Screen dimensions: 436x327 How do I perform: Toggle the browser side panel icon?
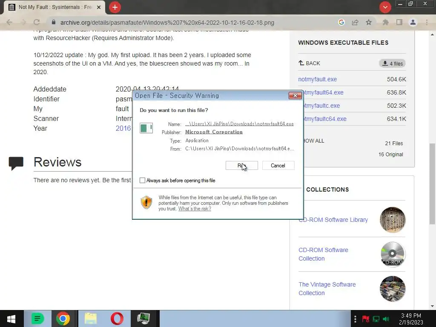[x=399, y=22]
